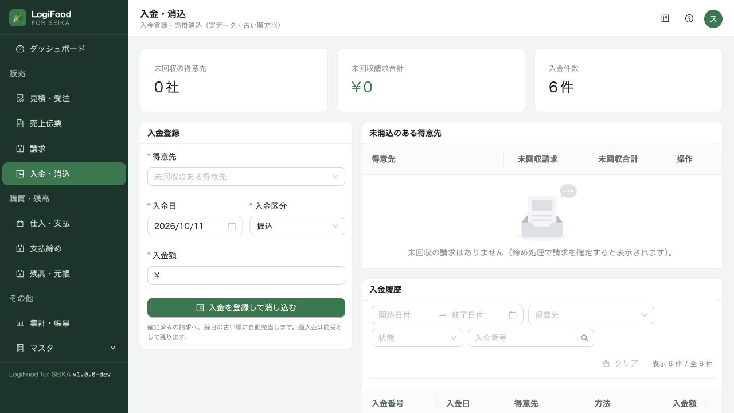Click the dashboard gauge icon in sidebar
This screenshot has height=413, width=734.
(20, 49)
